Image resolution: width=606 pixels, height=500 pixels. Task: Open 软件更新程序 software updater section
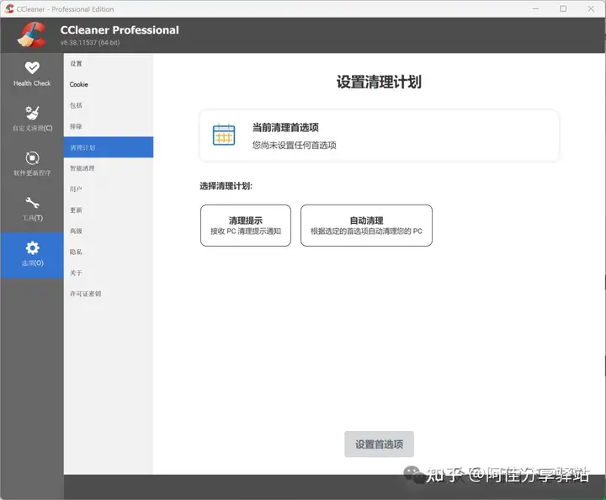32,163
